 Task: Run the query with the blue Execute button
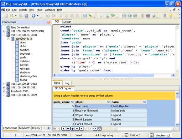tap(34, 16)
